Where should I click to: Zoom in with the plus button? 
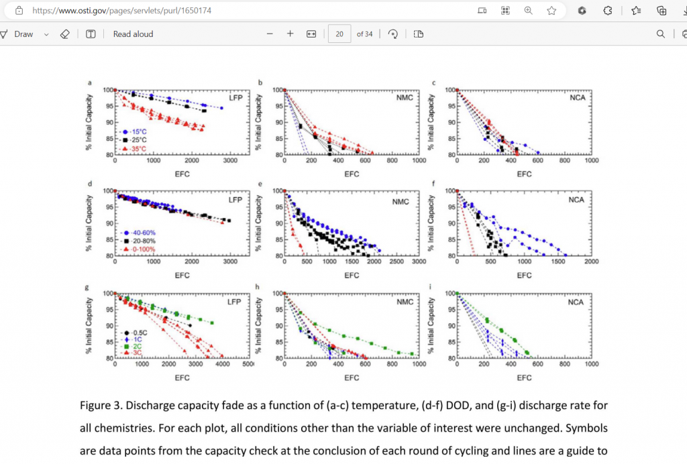[290, 34]
